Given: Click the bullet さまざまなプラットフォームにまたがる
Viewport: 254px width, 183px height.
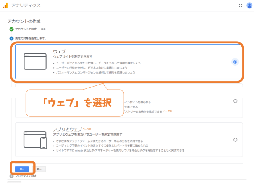Looking at the screenshot, I should 99,141.
